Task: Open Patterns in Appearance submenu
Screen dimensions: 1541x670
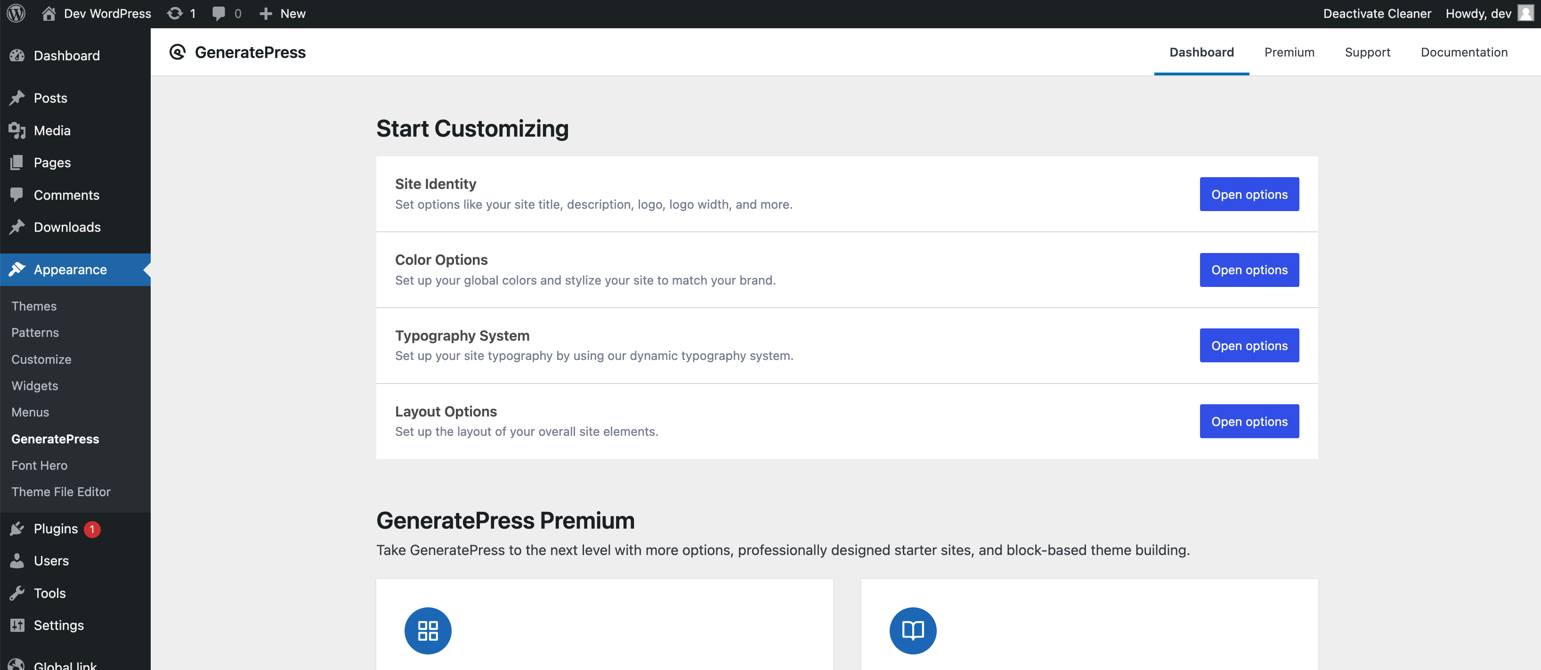Action: coord(35,332)
